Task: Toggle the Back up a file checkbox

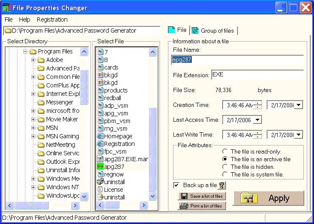Action: [x=176, y=185]
